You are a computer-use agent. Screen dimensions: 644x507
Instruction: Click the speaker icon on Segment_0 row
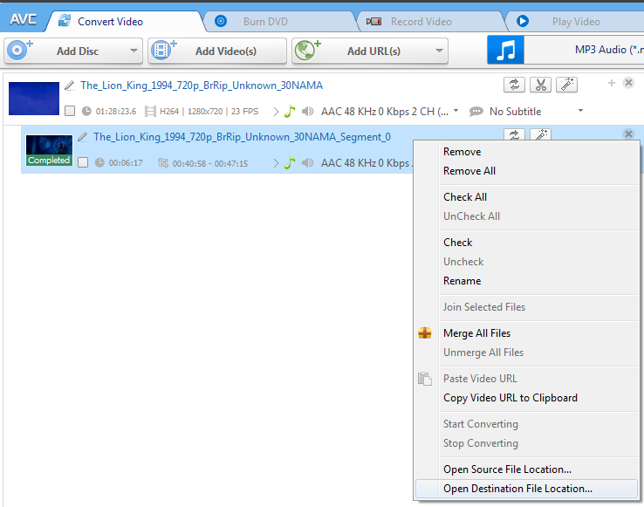pyautogui.click(x=308, y=163)
